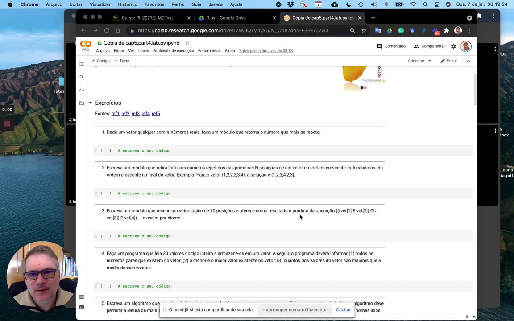Image resolution: width=514 pixels, height=321 pixels.
Task: Run the code cell under exercise 2
Action: tap(99, 193)
